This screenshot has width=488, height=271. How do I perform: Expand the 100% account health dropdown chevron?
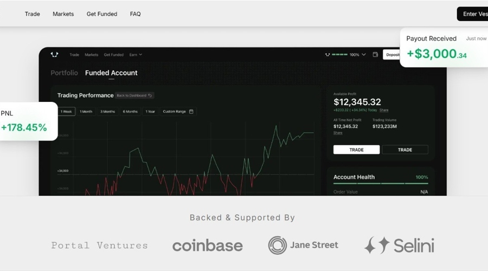pyautogui.click(x=363, y=55)
